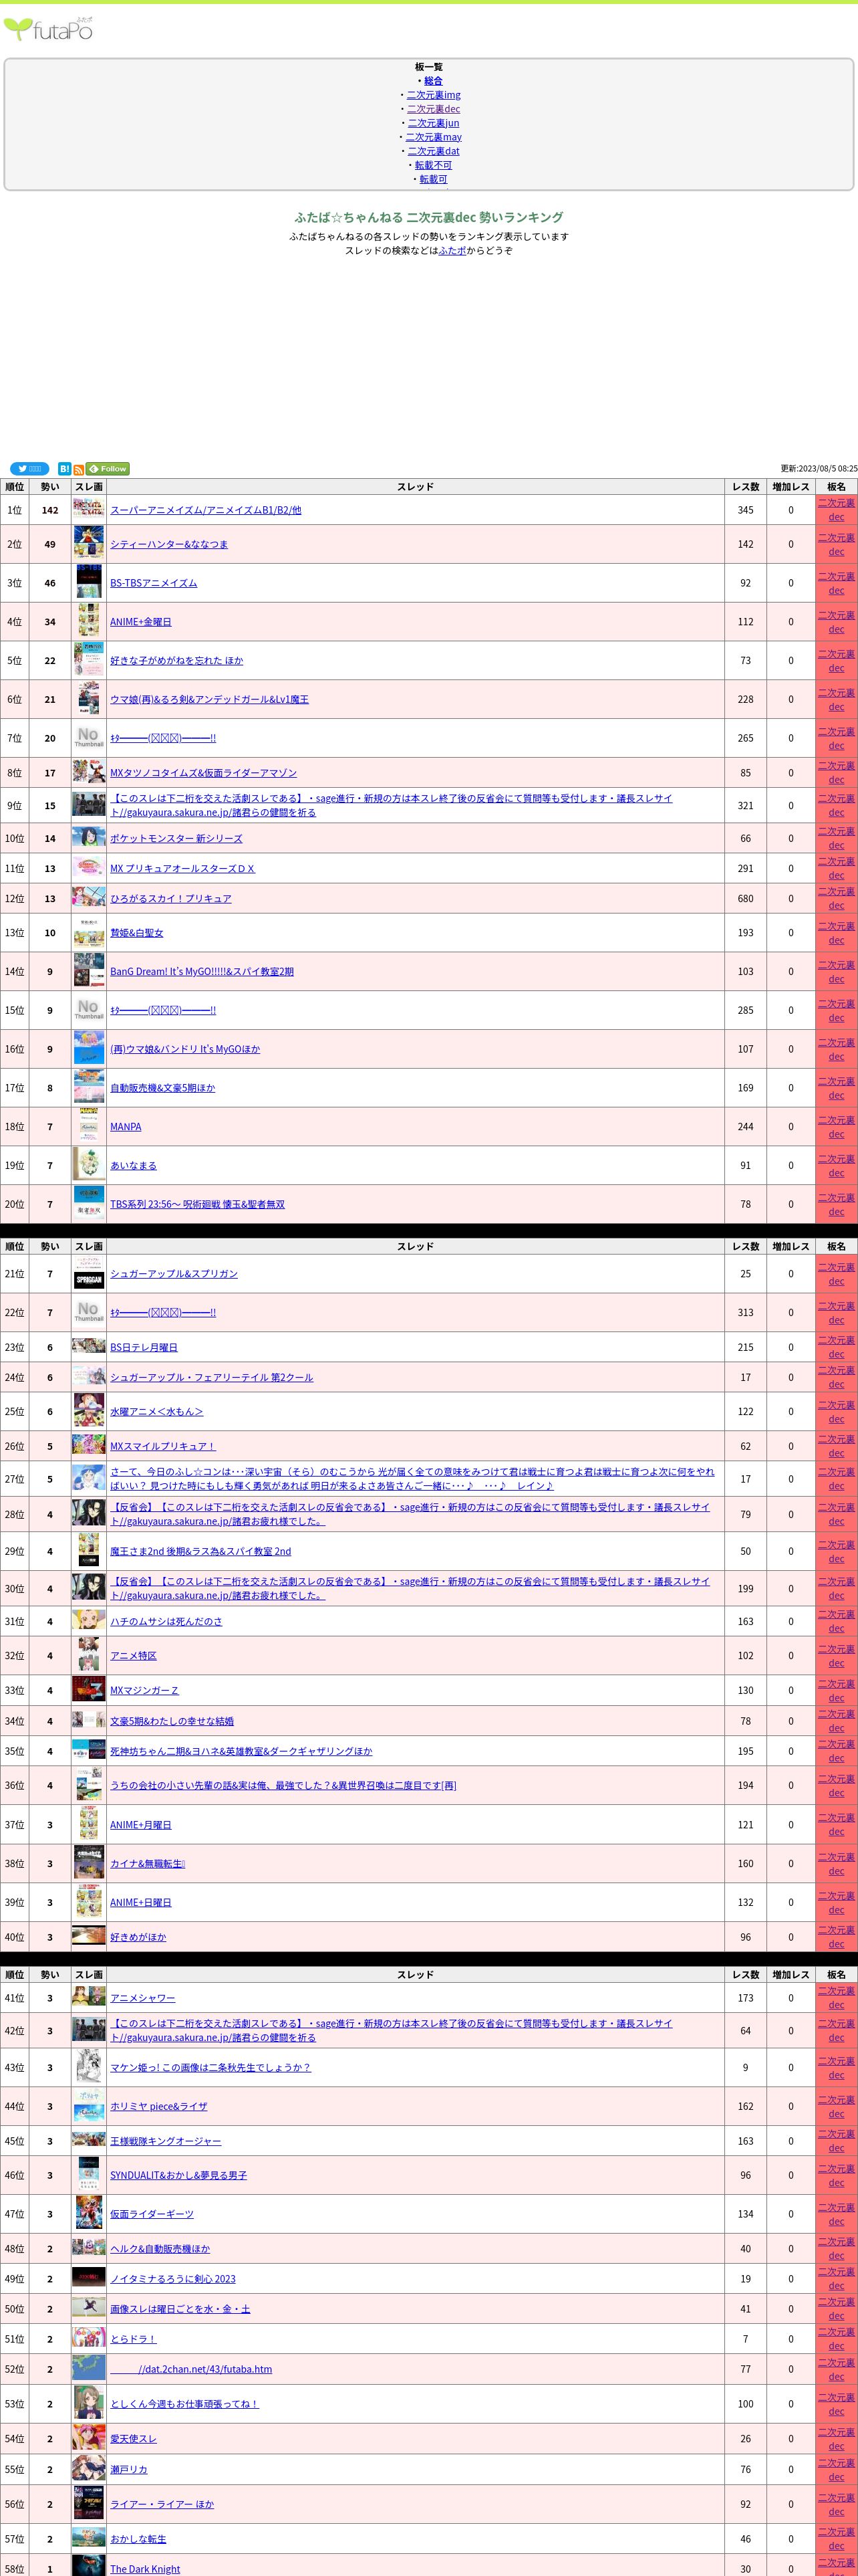The width and height of the screenshot is (858, 2576).
Task: Open the 二次元裏jun board link
Action: tap(434, 123)
